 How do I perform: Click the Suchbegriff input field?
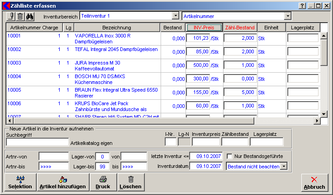point(37,142)
